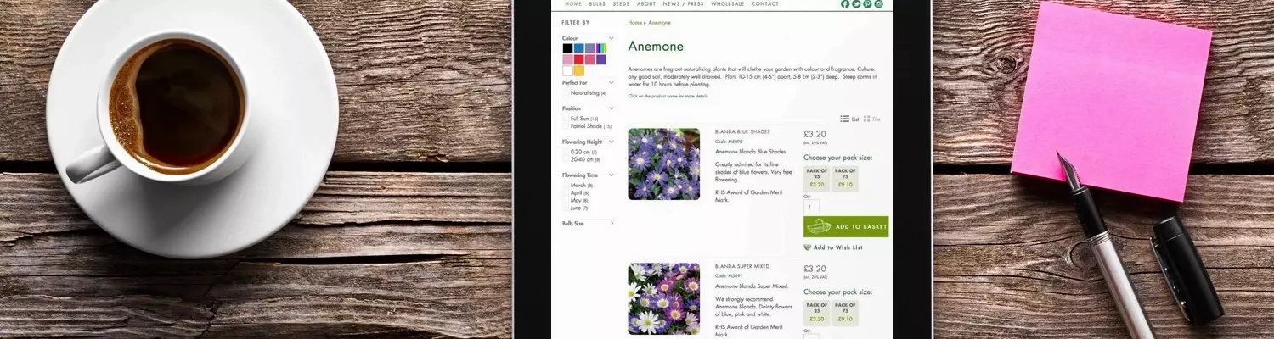The width and height of the screenshot is (1274, 339).
Task: Open the Blanda Blue Shades flower photo
Action: (x=664, y=164)
